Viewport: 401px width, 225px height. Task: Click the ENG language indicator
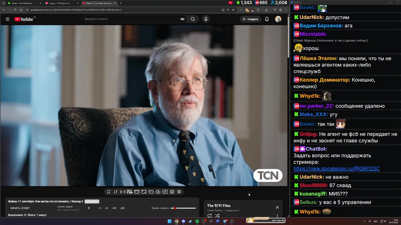click(376, 221)
